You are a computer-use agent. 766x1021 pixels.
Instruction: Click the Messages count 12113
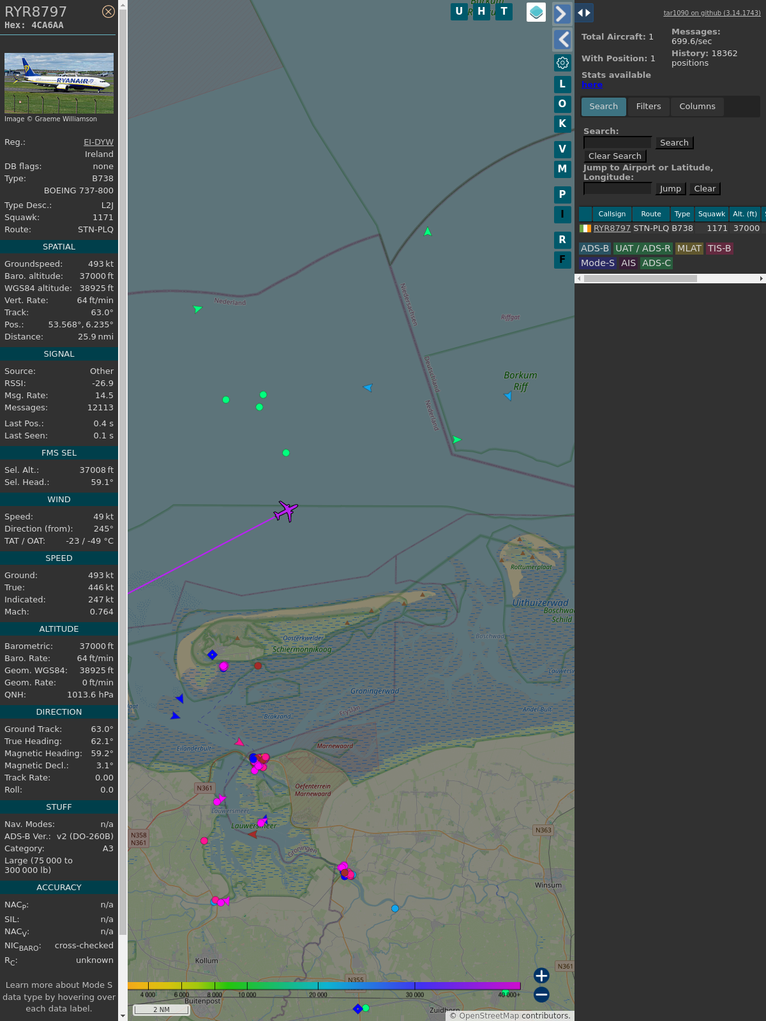tap(100, 408)
